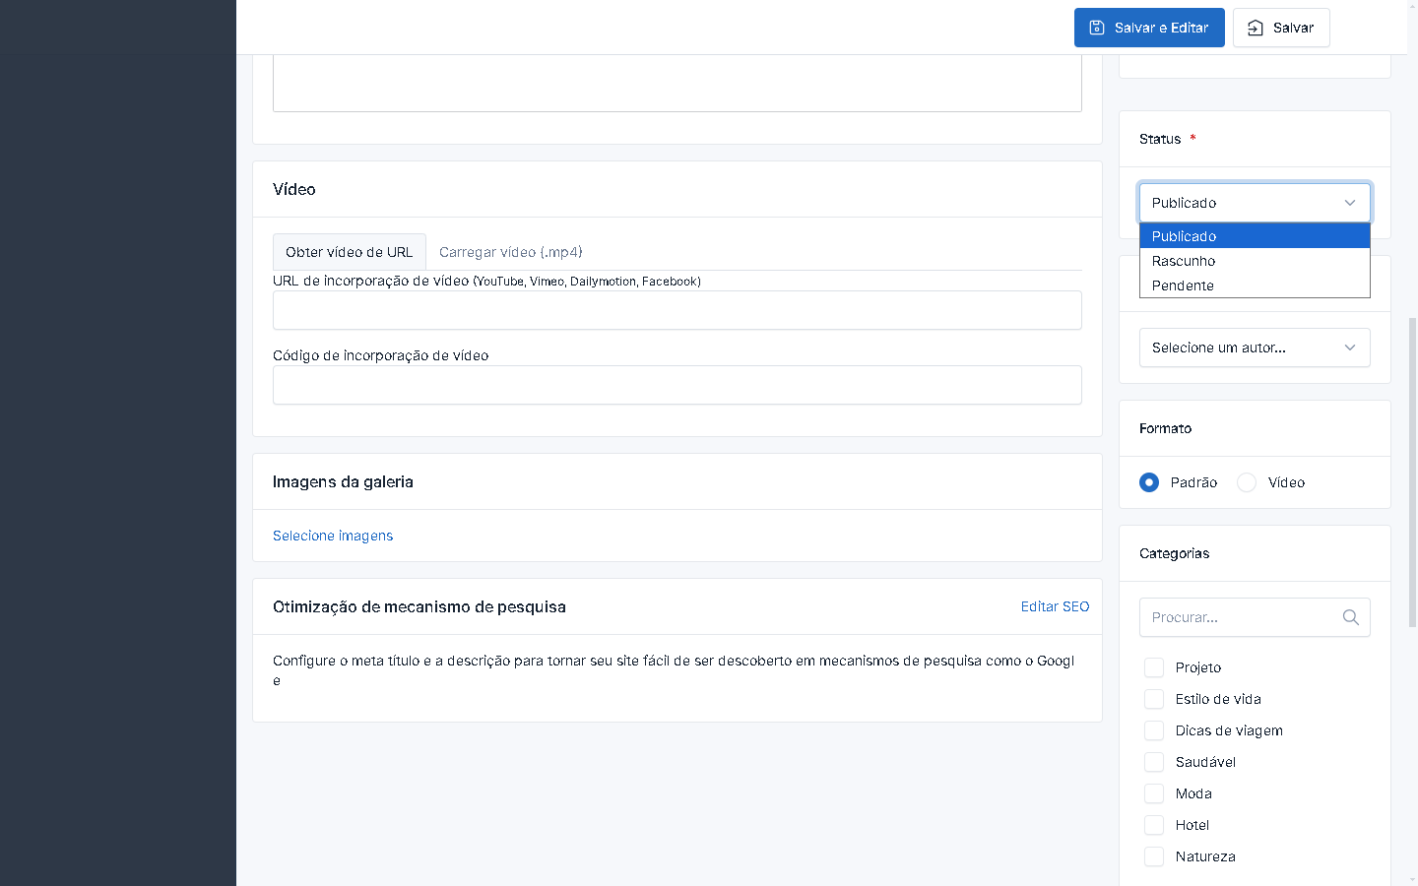Click the save icon on Salvar e Editar
The image size is (1418, 886).
pos(1096,28)
